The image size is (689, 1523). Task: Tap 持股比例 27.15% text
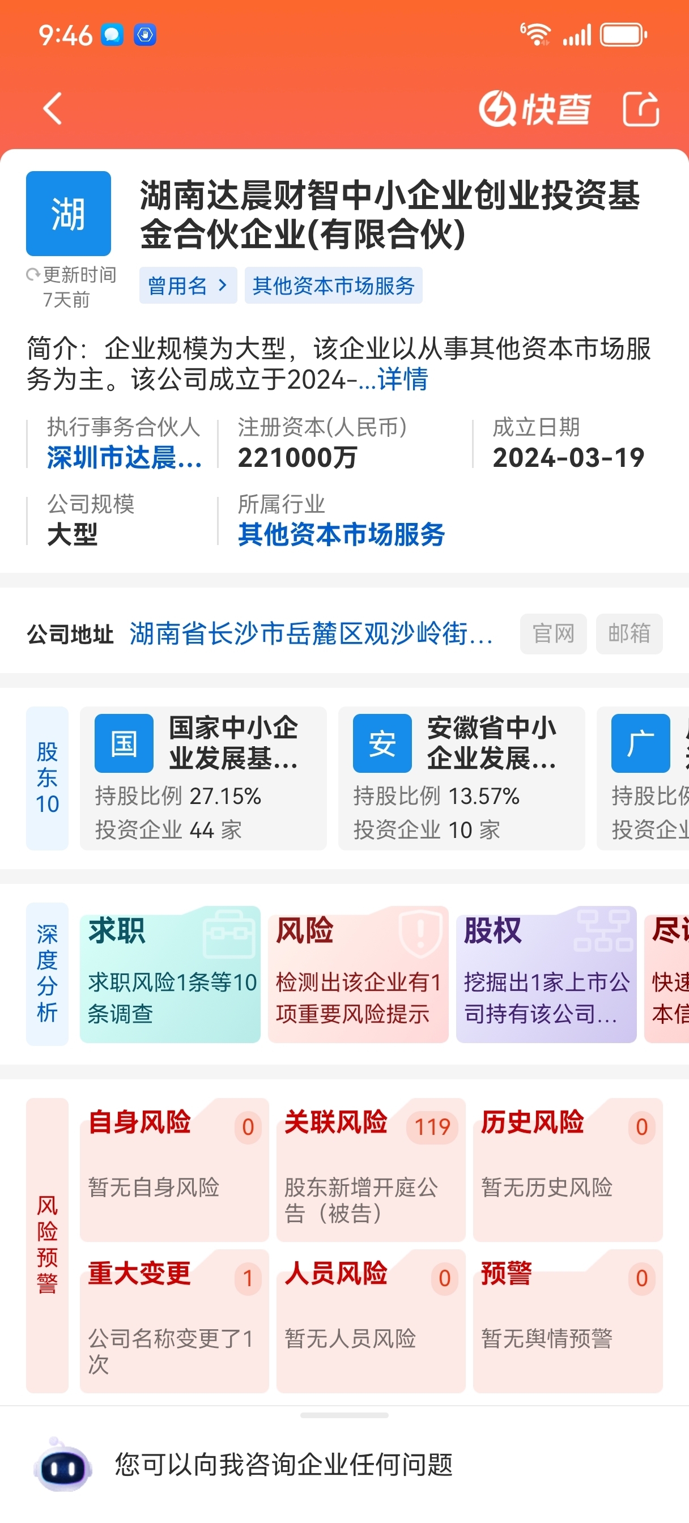click(x=178, y=797)
